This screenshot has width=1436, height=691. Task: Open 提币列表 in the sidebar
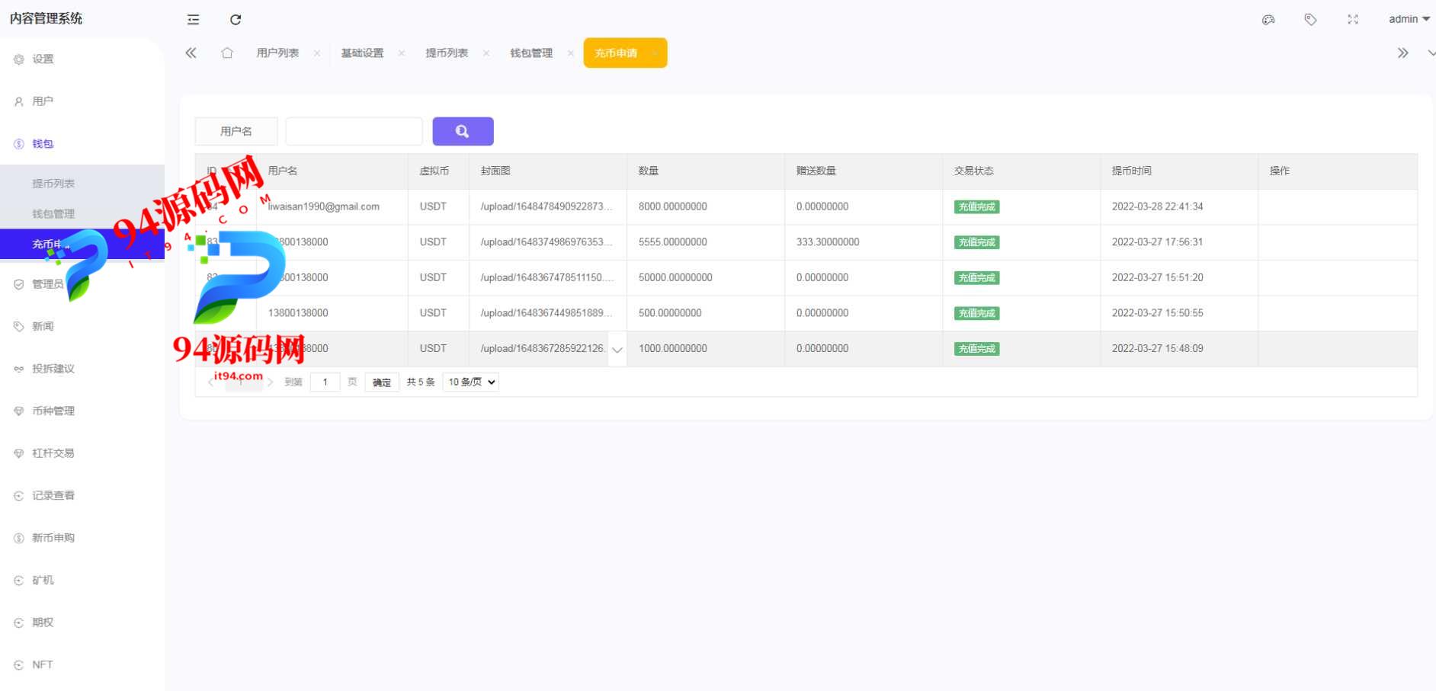(82, 183)
